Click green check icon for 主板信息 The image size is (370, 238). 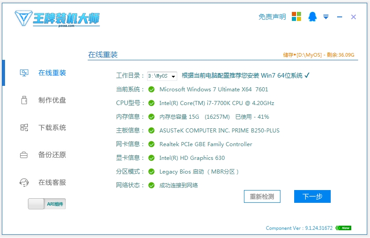152,131
